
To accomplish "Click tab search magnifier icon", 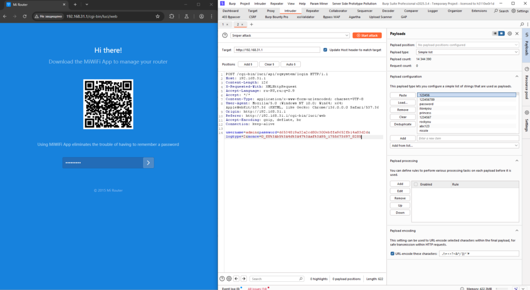I will [x=522, y=24].
